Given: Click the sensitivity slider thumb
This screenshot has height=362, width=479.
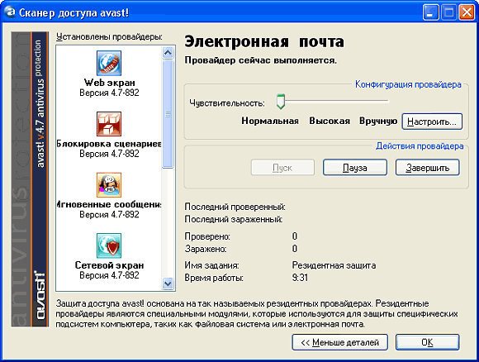Looking at the screenshot, I should coord(281,102).
